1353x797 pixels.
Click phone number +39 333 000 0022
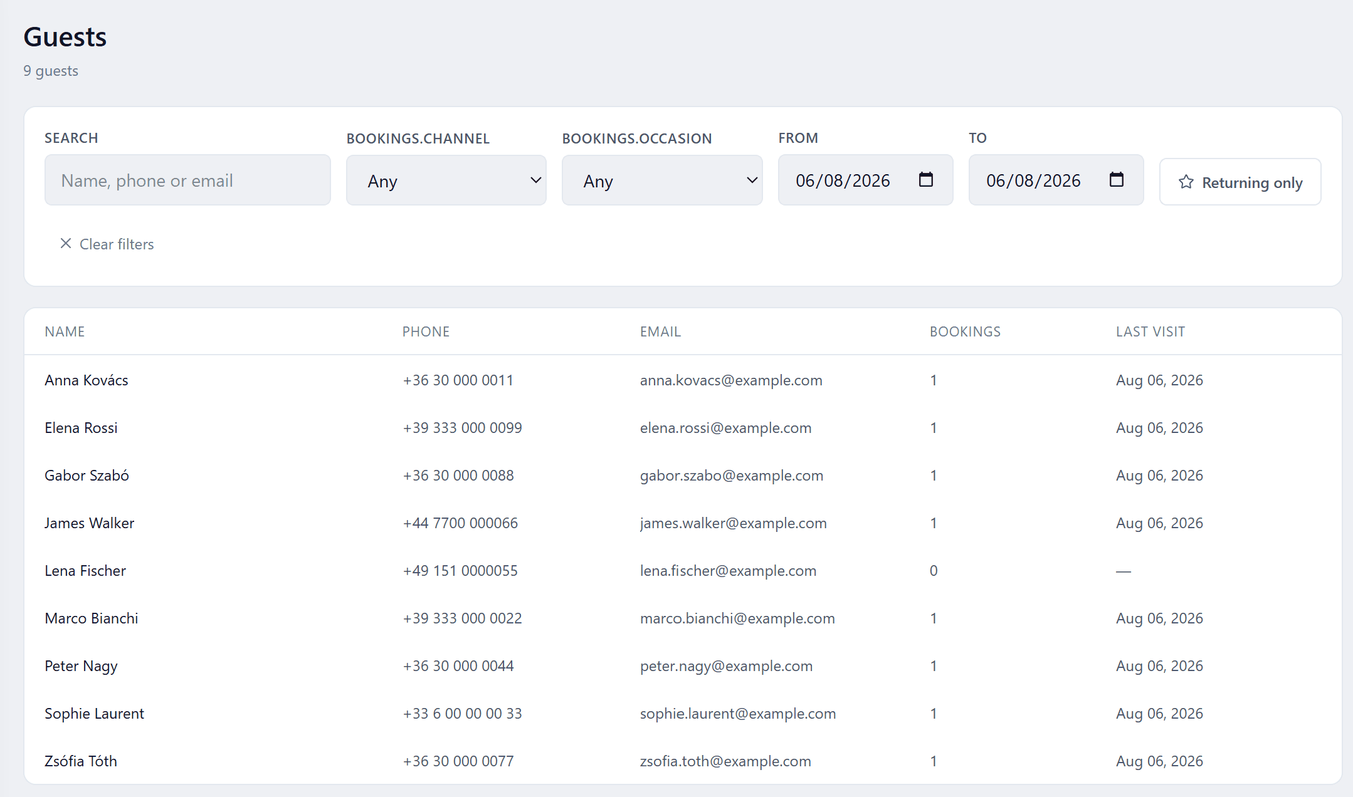463,618
